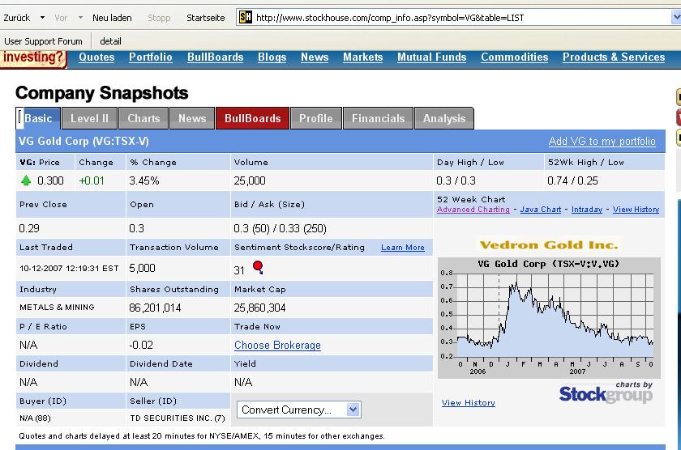Switch to the Level II tab
This screenshot has width=681, height=450.
[89, 118]
